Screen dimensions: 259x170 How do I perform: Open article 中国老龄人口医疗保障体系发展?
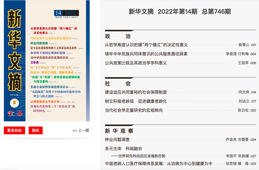[x=158, y=164]
